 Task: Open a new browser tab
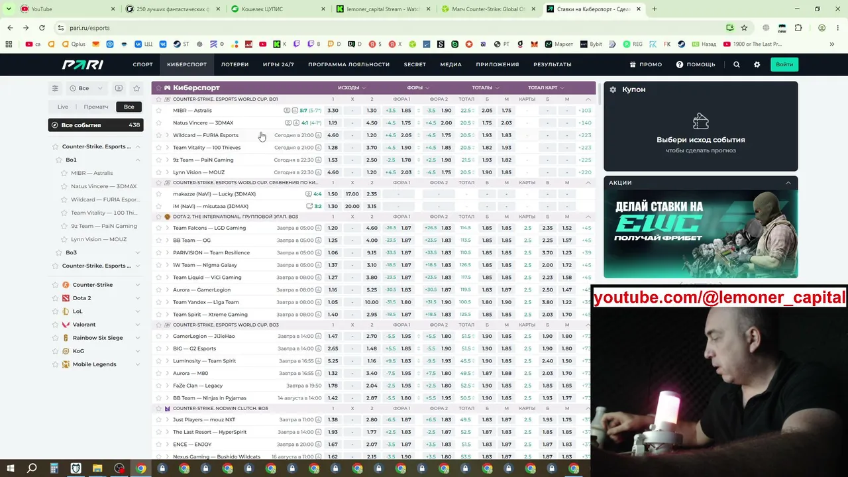(x=655, y=9)
